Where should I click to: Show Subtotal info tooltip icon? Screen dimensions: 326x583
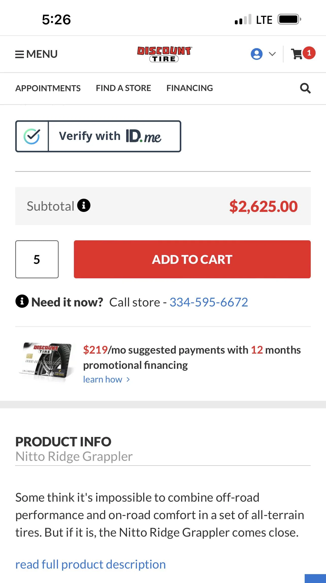click(84, 205)
